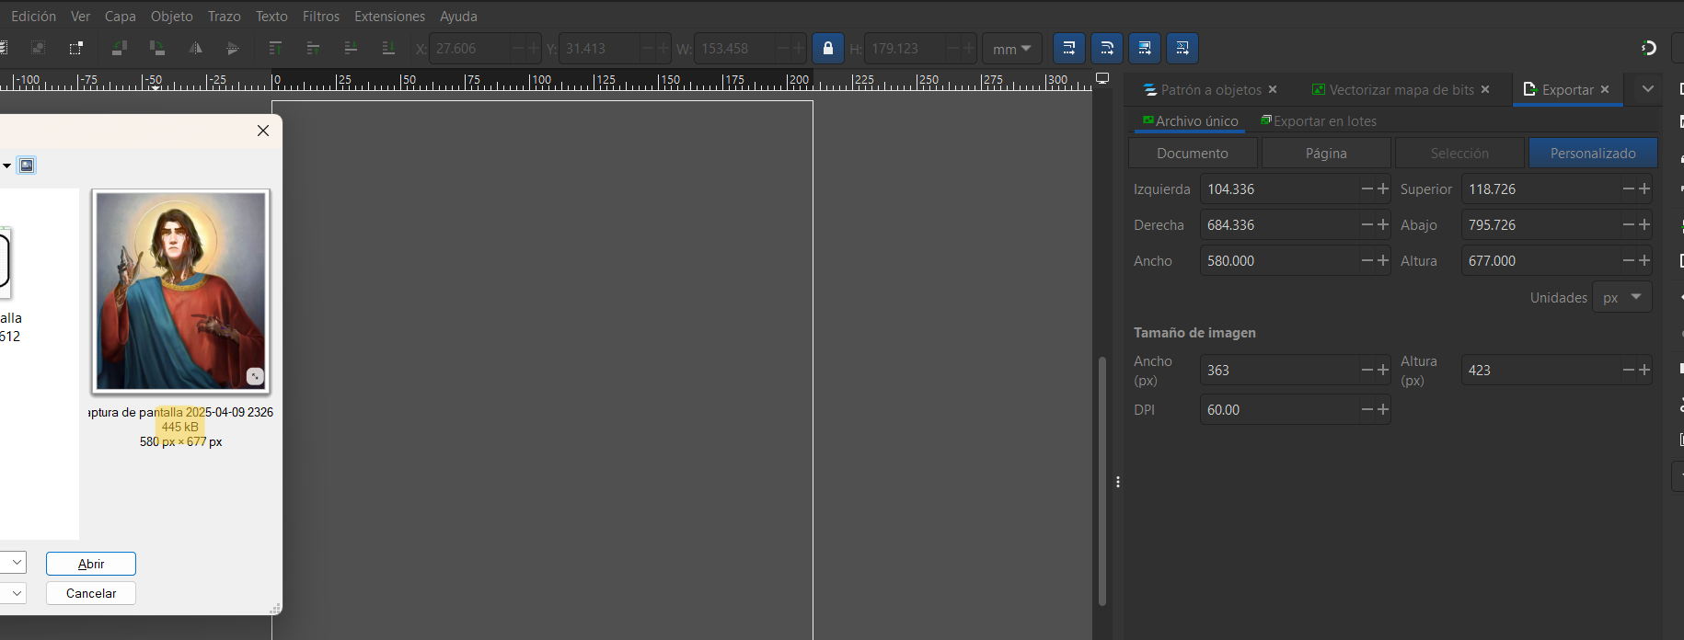
Task: Open the Unidades px dropdown
Action: pos(1622,297)
